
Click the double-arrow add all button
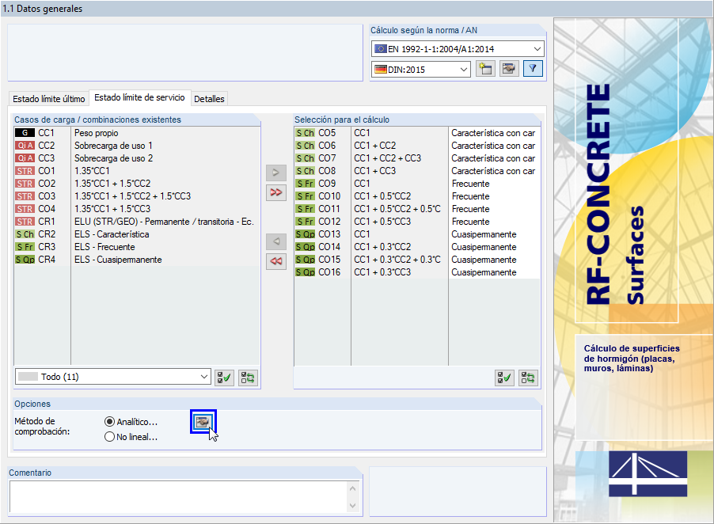point(275,192)
